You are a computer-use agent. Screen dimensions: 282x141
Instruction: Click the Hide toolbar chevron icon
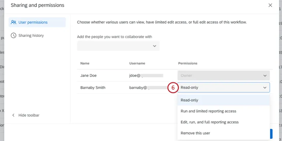(13, 115)
